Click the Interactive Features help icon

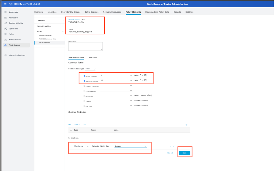pyautogui.click(x=5, y=55)
